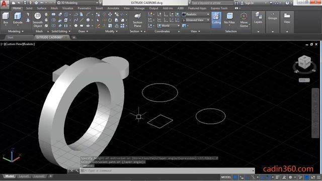The image size is (322, 181).
Task: Open the Unsaved View dropdown
Action: pyautogui.click(x=196, y=20)
